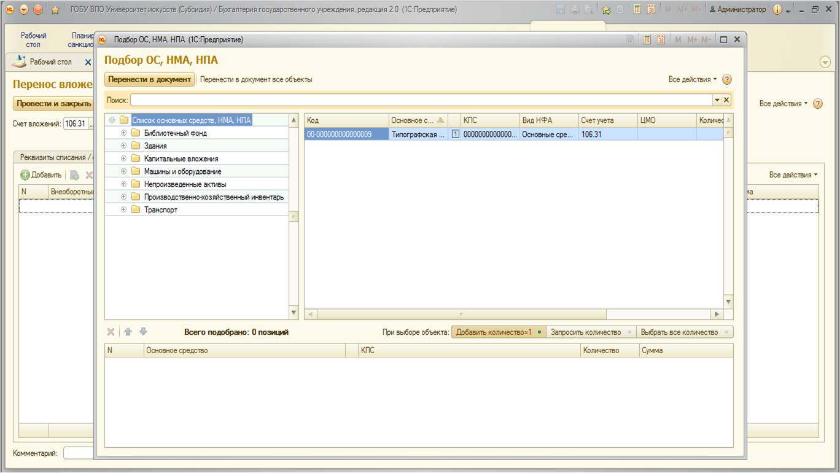Sort by the Код column header
The height and width of the screenshot is (473, 840).
(x=346, y=120)
